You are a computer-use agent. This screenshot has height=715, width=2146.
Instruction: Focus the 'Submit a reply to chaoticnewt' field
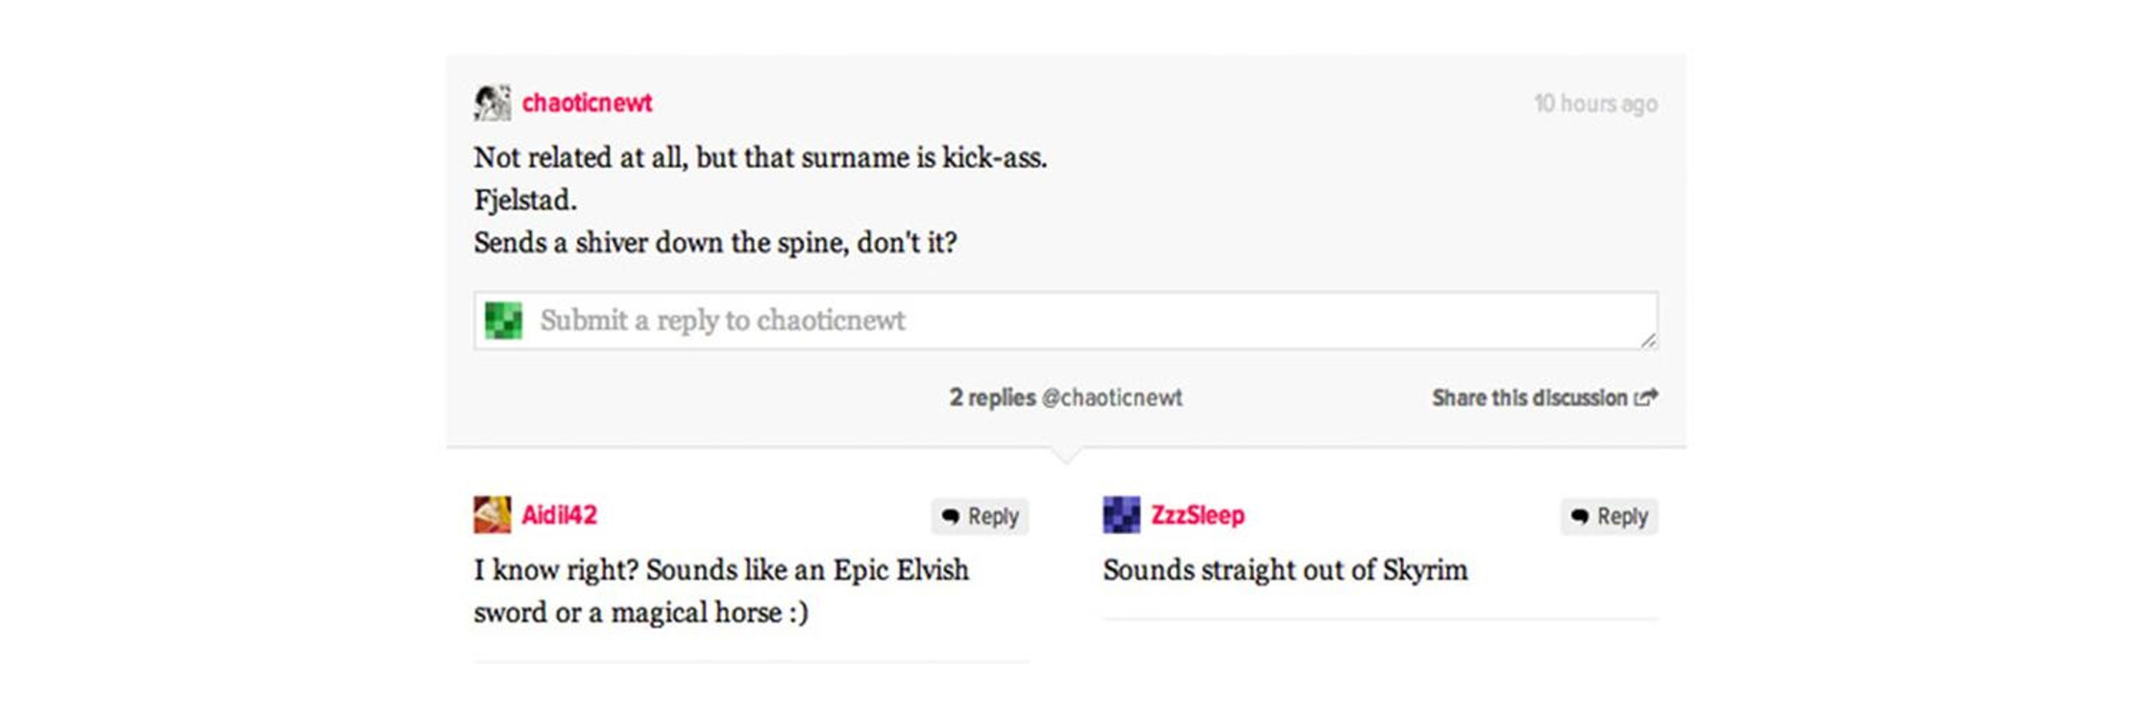click(x=1066, y=320)
